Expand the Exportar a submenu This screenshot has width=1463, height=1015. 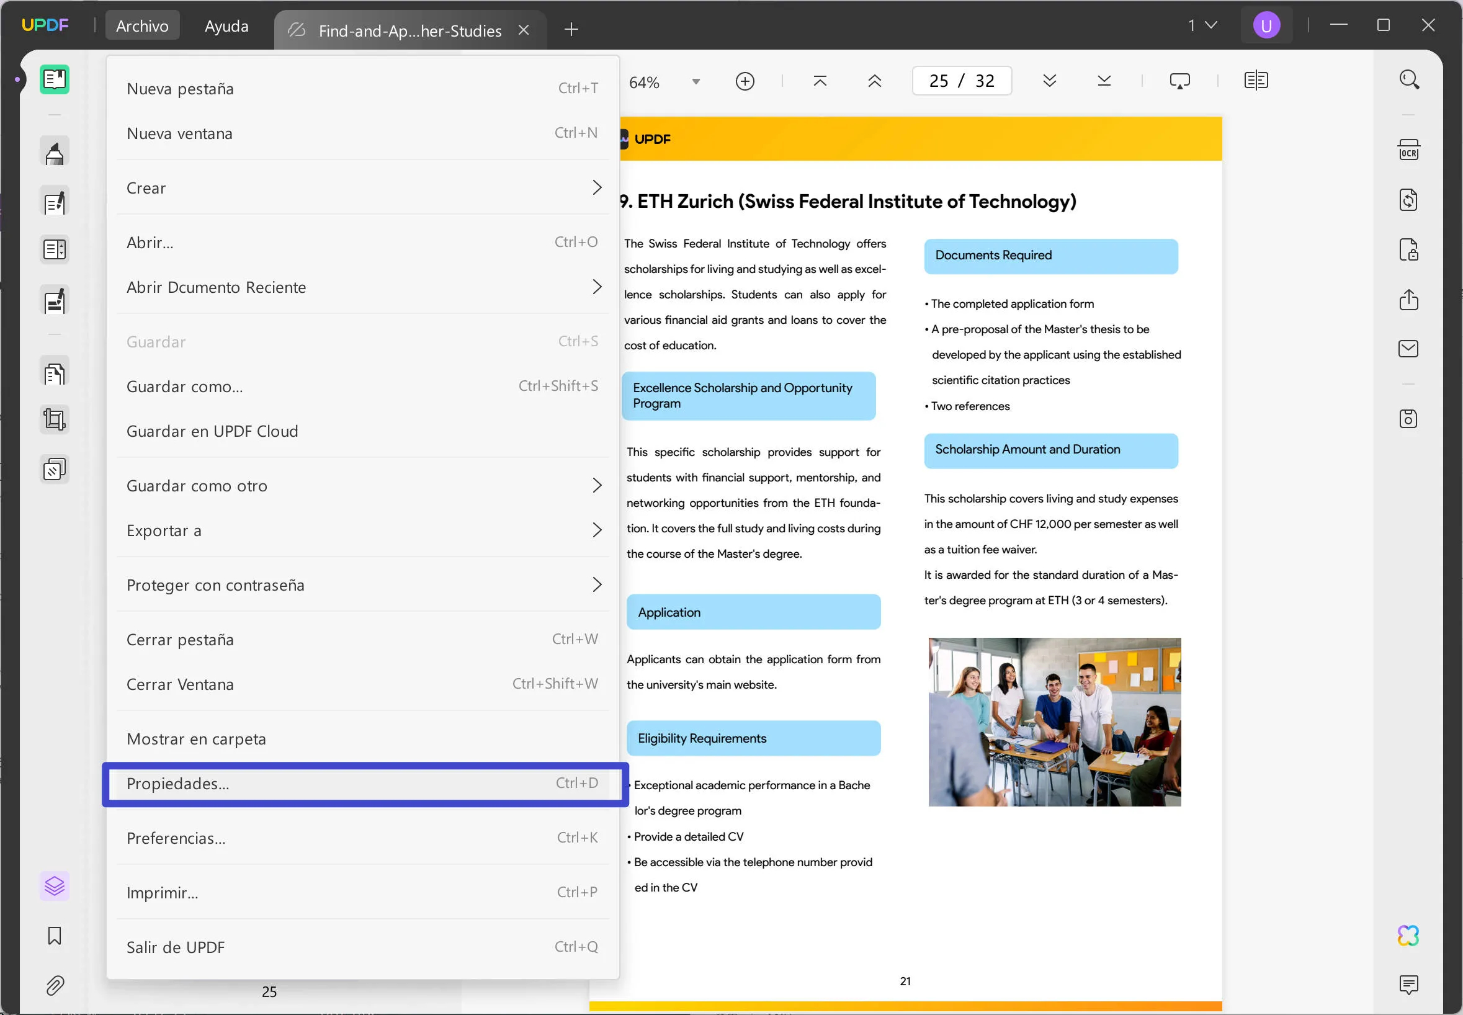coord(364,530)
